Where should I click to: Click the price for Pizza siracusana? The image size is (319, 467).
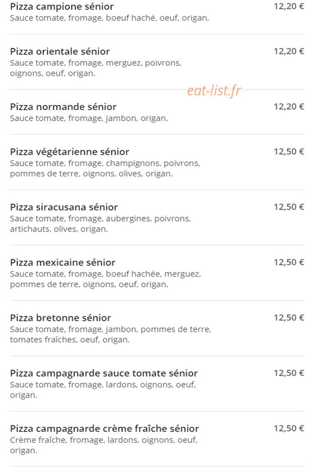pos(288,207)
